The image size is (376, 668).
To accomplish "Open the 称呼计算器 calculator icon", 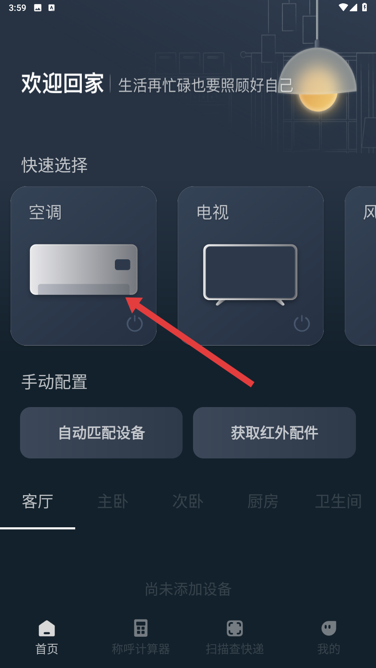I will (x=141, y=628).
